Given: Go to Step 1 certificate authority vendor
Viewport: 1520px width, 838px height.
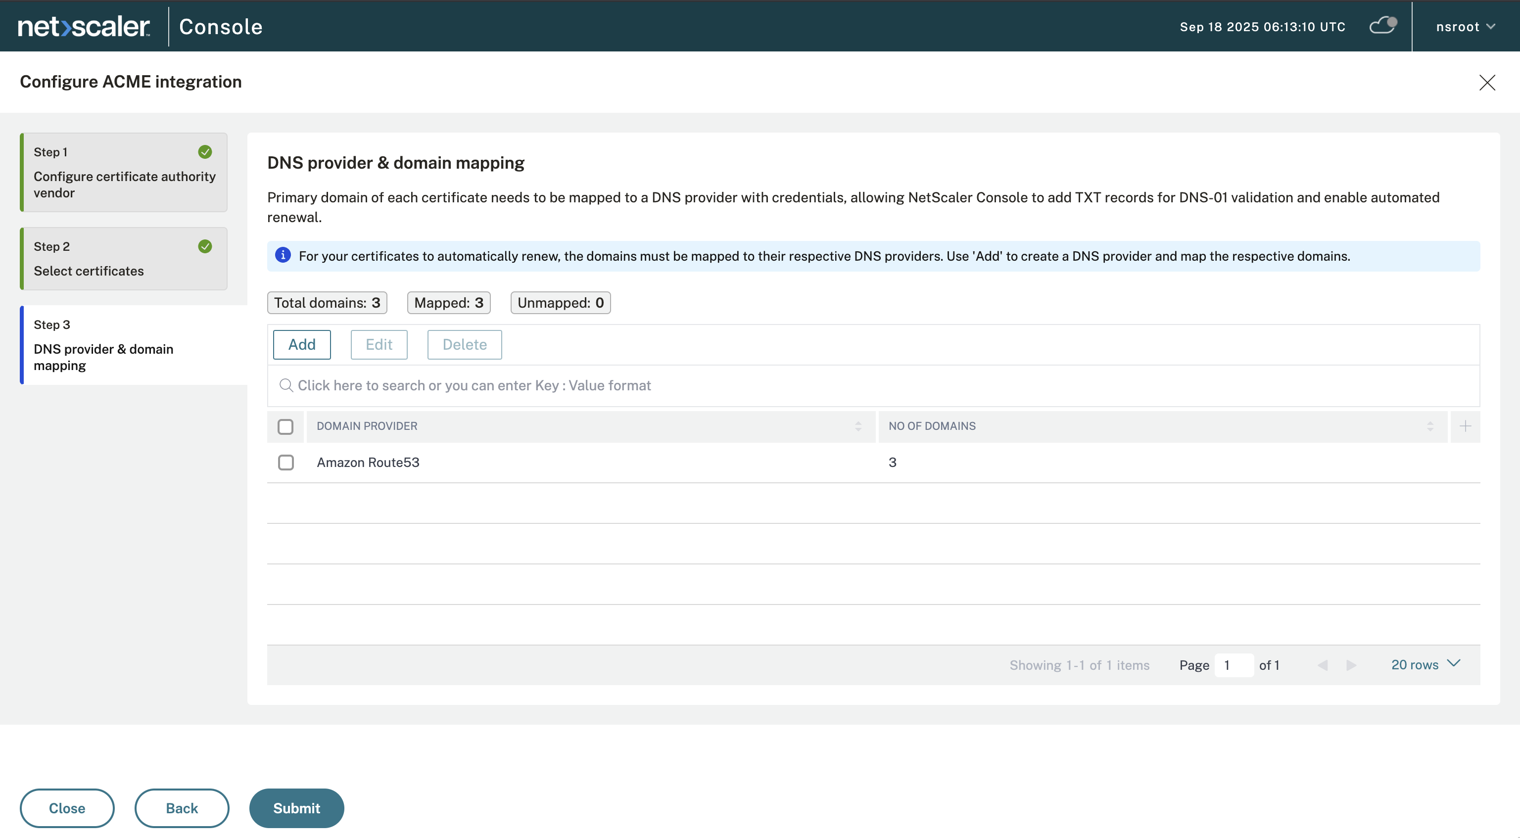Looking at the screenshot, I should [124, 172].
